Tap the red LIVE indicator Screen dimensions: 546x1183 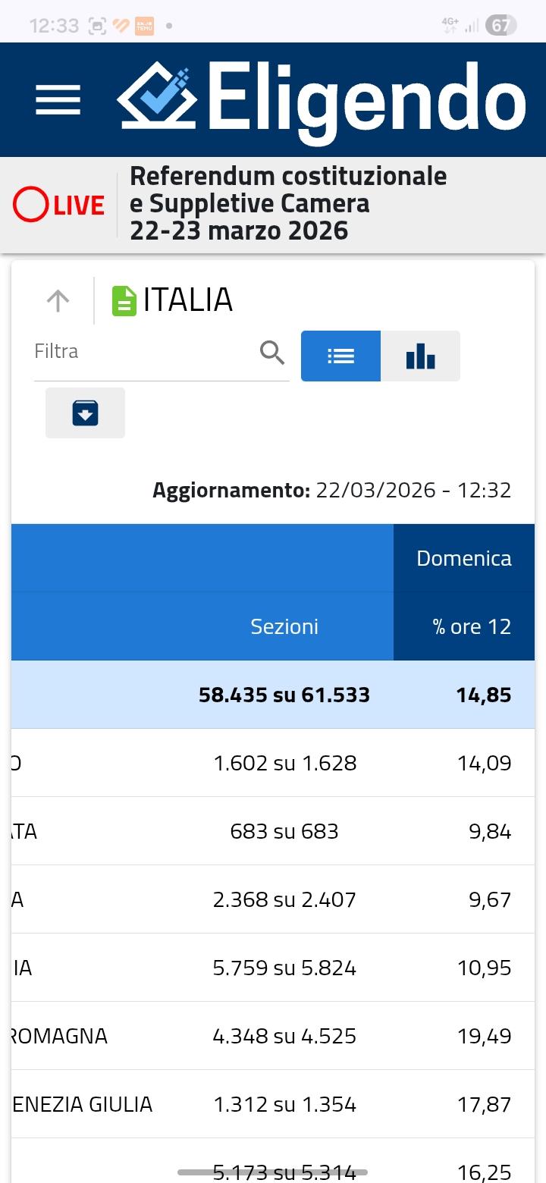(58, 205)
